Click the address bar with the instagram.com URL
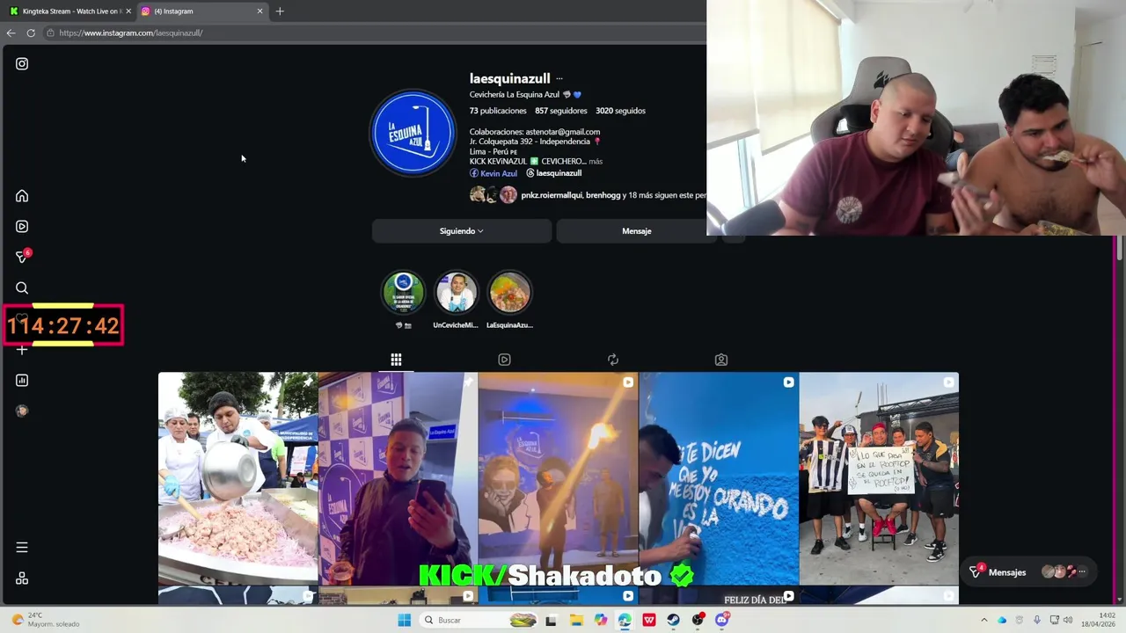Screen dimensions: 1126x633 point(374,33)
